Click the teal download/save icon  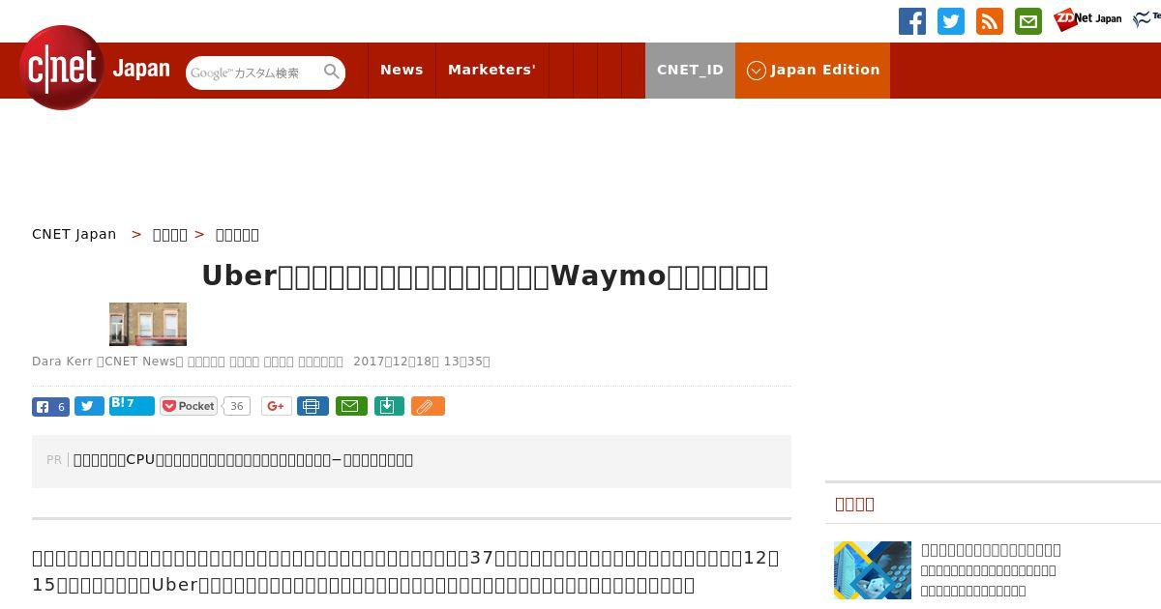[388, 406]
